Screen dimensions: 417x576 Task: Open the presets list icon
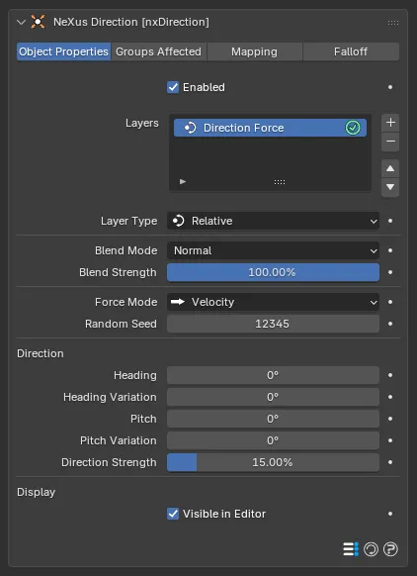[x=351, y=549]
